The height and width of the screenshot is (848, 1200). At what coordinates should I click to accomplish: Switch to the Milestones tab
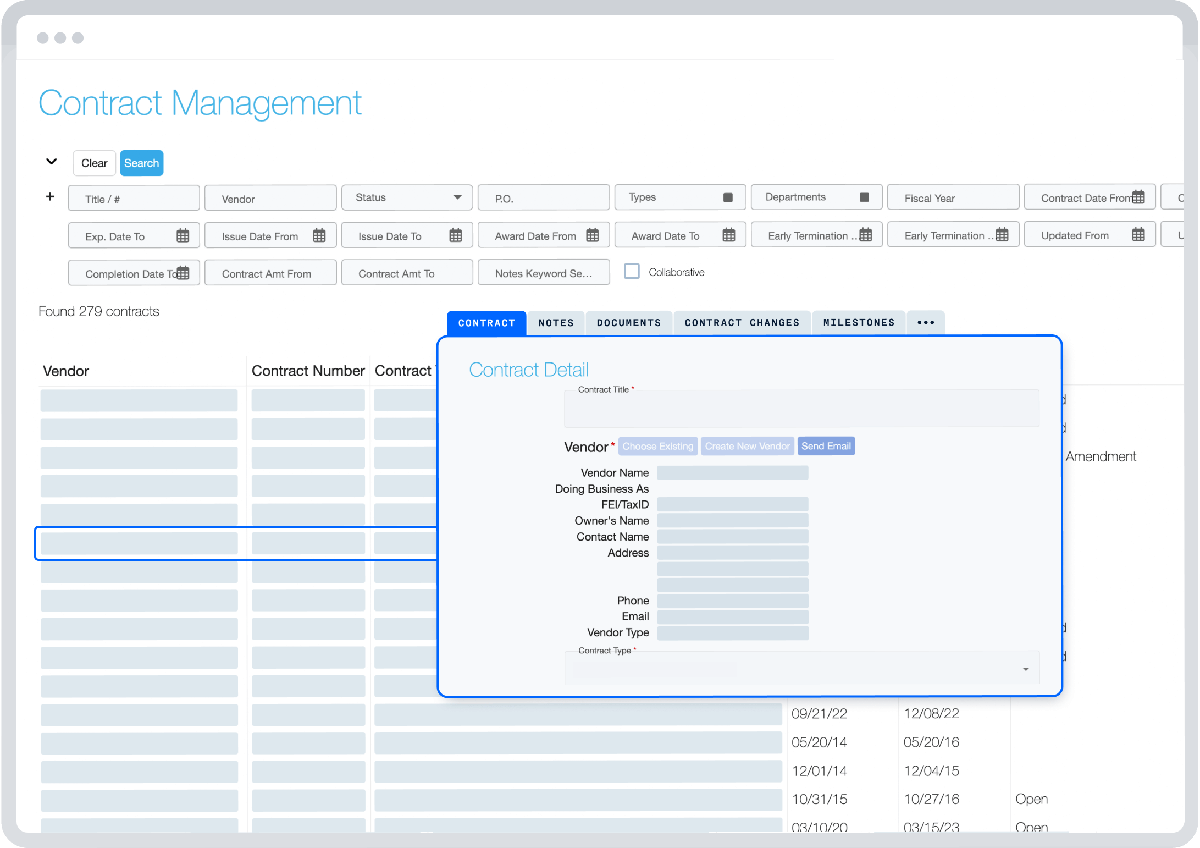(858, 322)
